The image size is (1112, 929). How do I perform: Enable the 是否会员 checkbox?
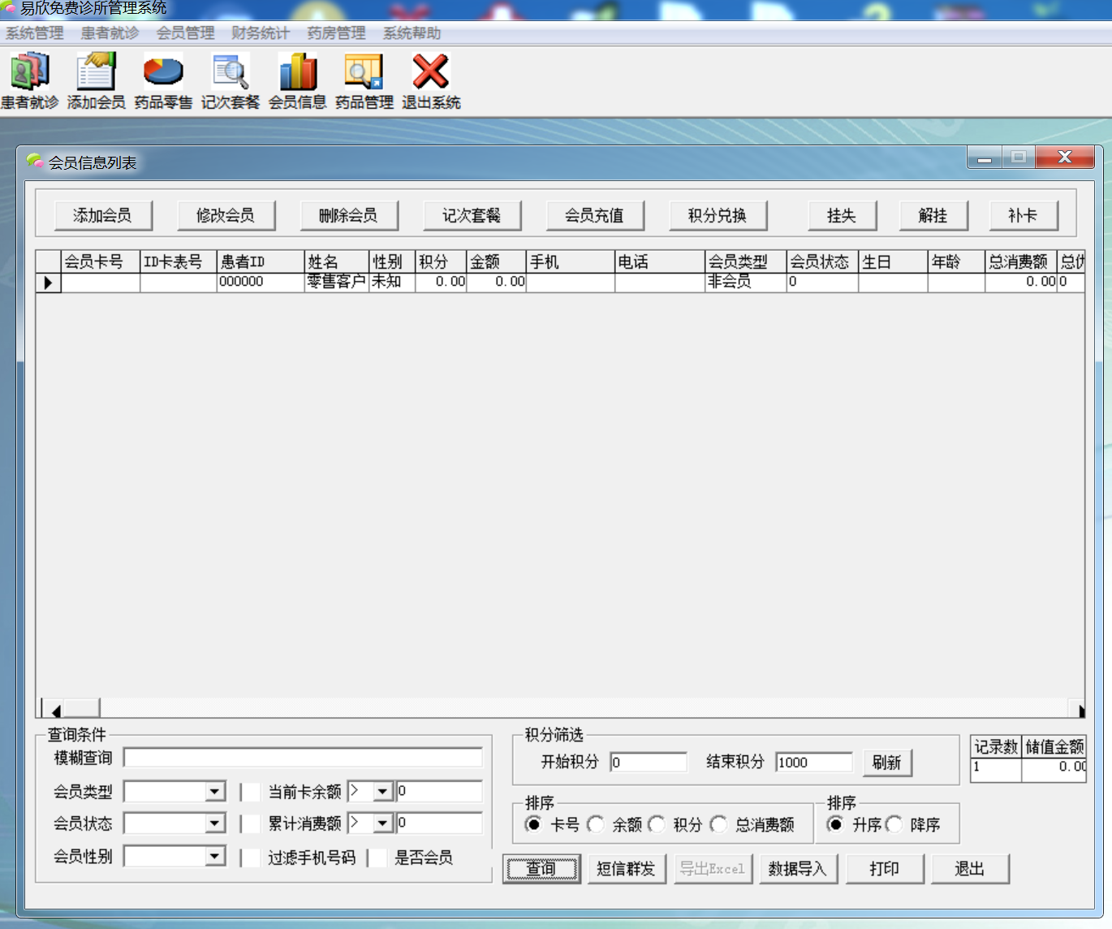tap(378, 858)
